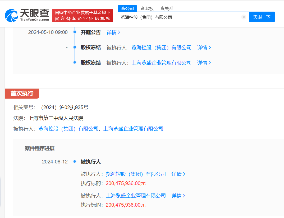Open 览海控股 link in the 被执行人 header line
284x218 pixels.
tap(68, 129)
